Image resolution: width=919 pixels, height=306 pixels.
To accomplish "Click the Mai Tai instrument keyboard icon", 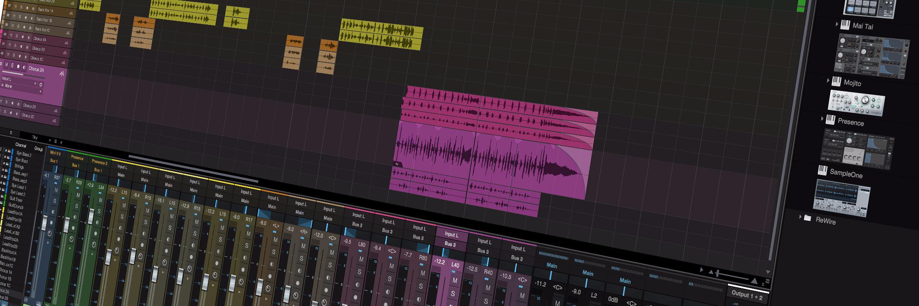I will pyautogui.click(x=845, y=25).
